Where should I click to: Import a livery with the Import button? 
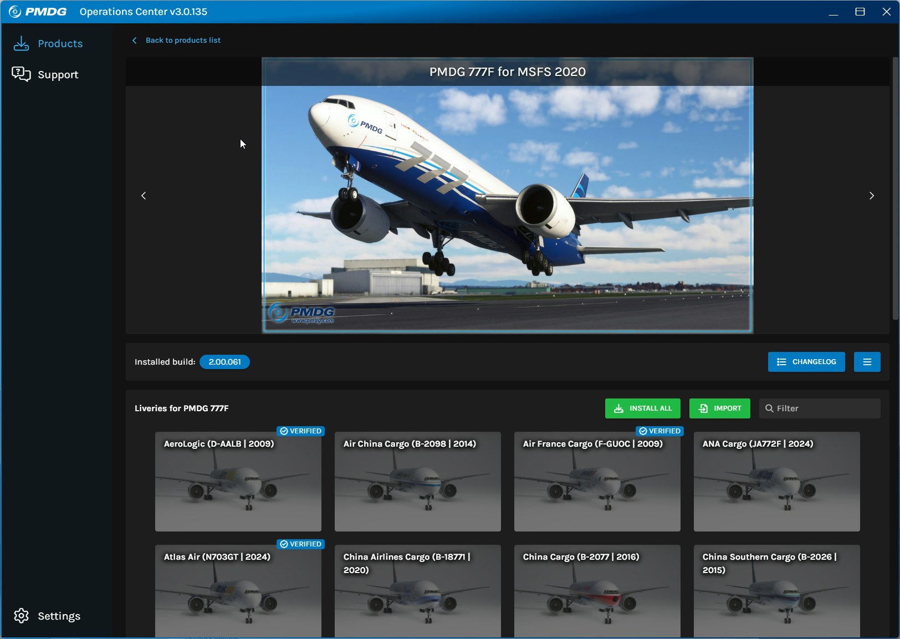[x=719, y=408]
